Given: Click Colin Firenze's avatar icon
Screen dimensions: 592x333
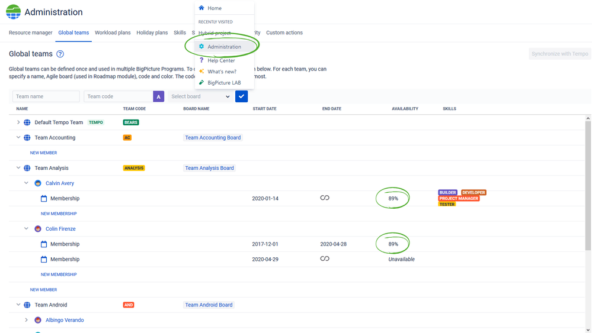Looking at the screenshot, I should click(x=38, y=229).
